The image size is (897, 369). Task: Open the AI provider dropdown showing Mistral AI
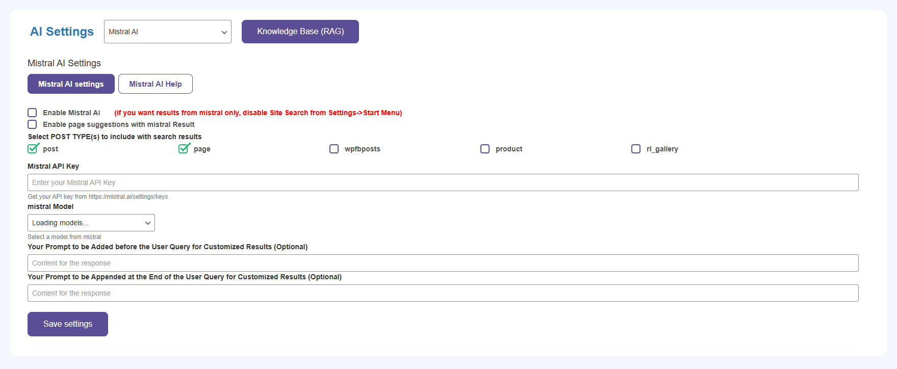coord(167,32)
